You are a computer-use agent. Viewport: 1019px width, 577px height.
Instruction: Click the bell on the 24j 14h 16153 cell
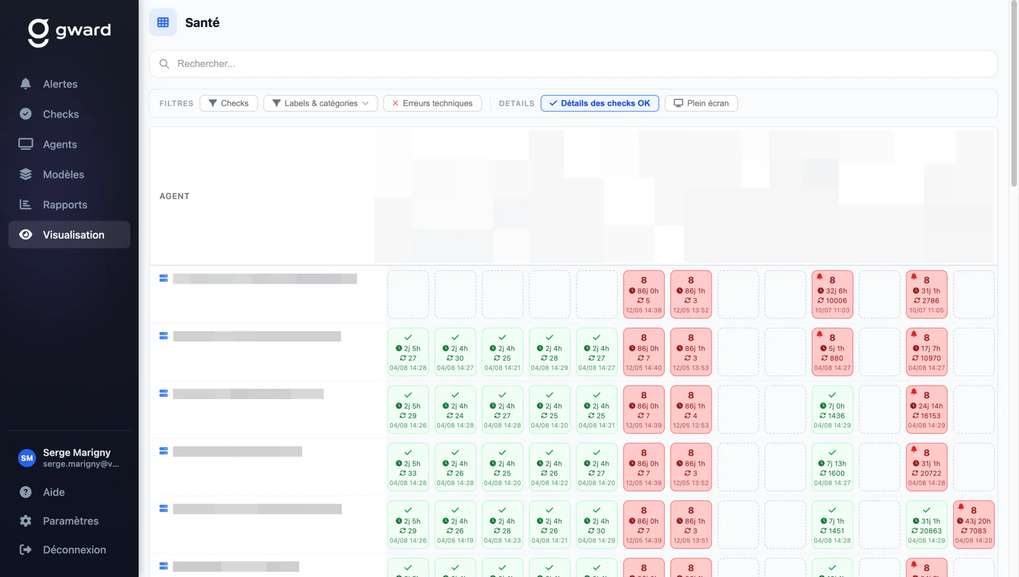[x=914, y=391]
